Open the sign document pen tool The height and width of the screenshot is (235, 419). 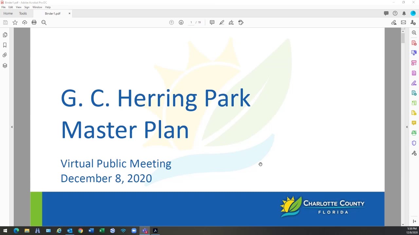[x=231, y=23]
